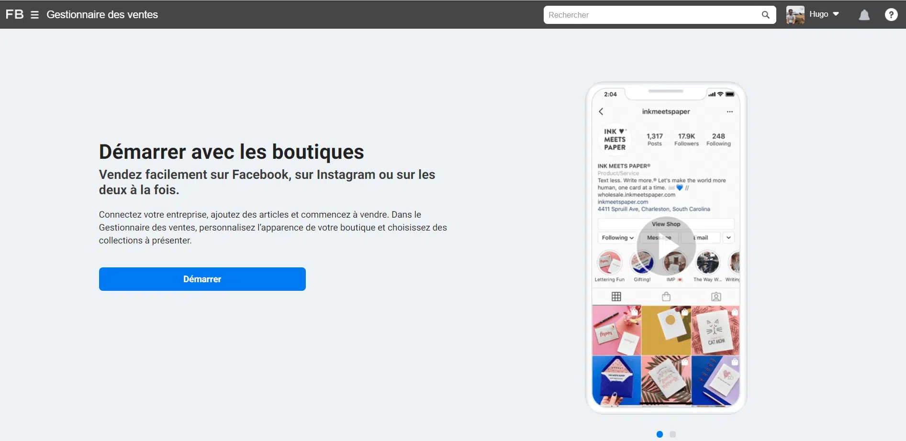Select the first carousel dot indicator
Image resolution: width=906 pixels, height=441 pixels.
[659, 434]
